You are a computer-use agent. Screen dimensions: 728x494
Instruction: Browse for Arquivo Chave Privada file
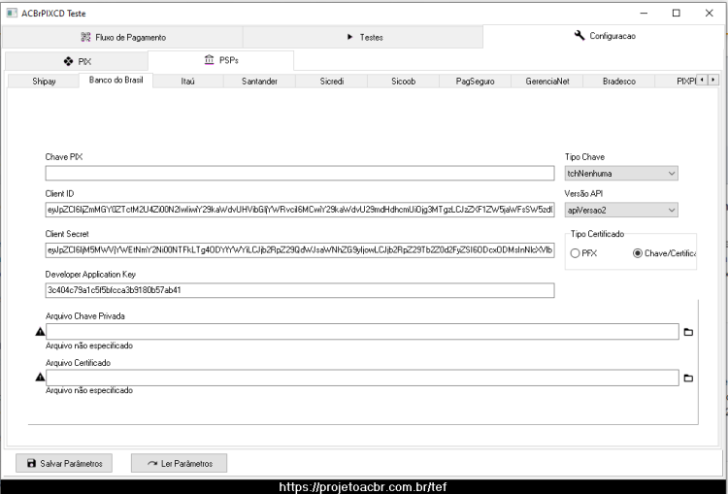click(x=688, y=332)
